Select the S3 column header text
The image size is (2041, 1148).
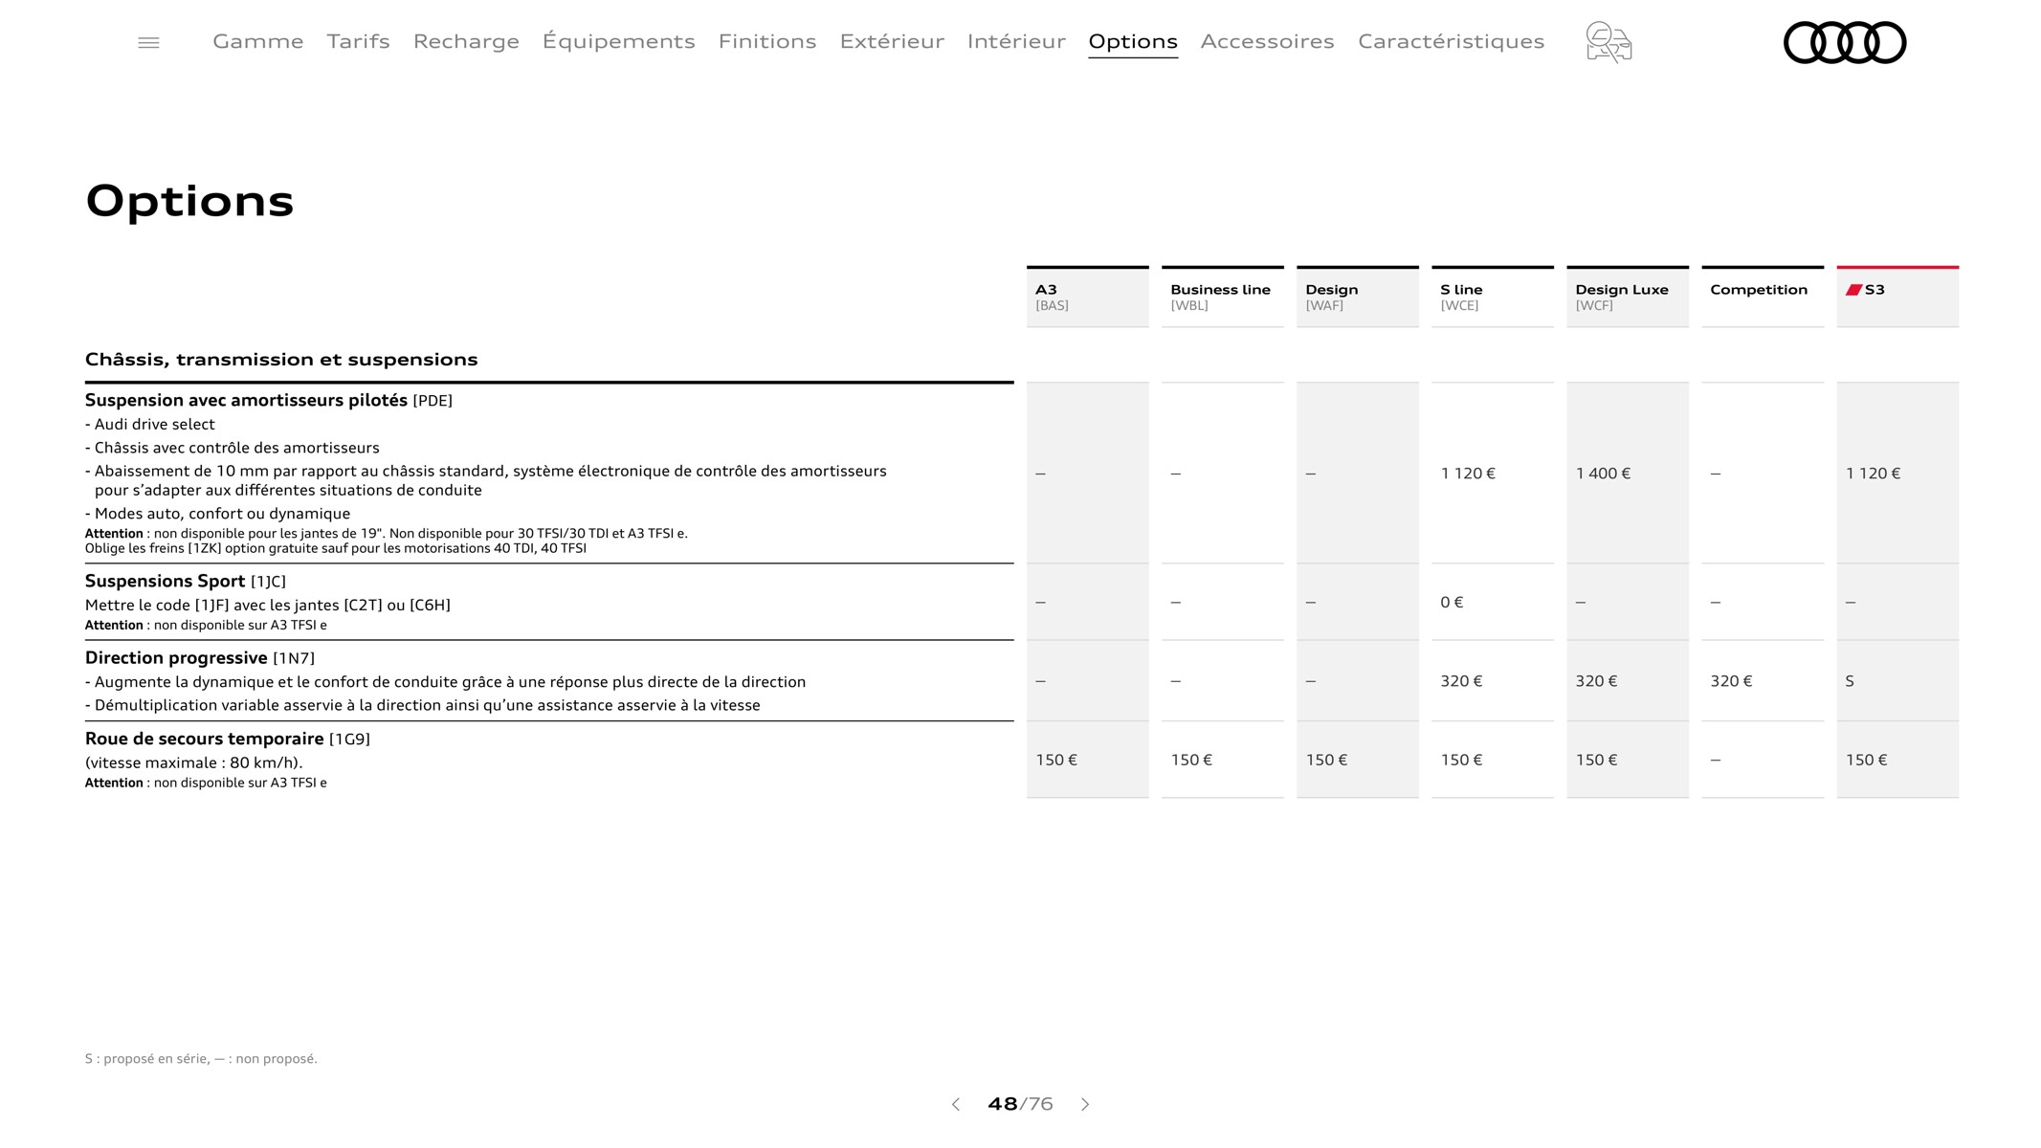click(1875, 290)
